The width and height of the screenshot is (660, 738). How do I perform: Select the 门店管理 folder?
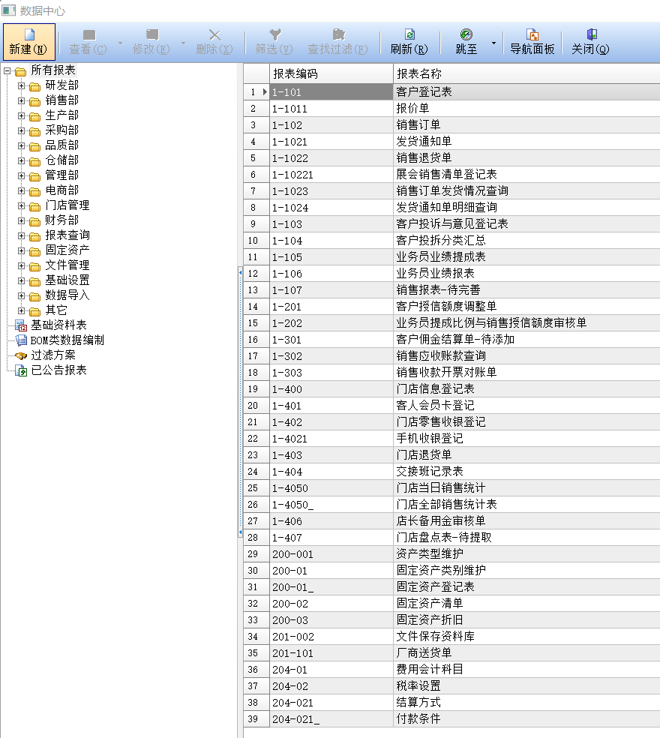(x=67, y=205)
